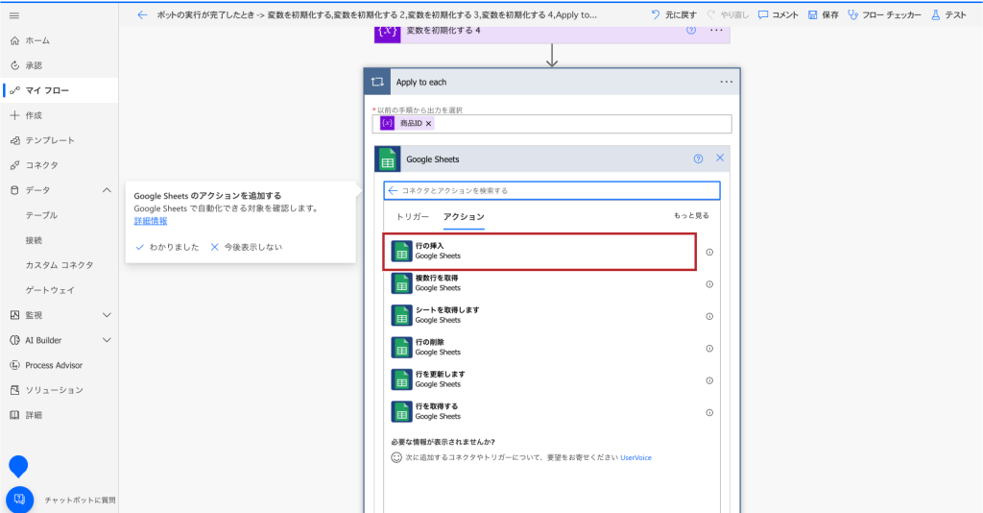Click info icon for シートを取得します
This screenshot has height=513, width=983.
tap(709, 316)
